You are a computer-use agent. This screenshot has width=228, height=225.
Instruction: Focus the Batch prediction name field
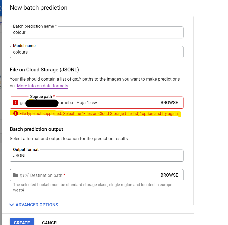[x=96, y=32]
